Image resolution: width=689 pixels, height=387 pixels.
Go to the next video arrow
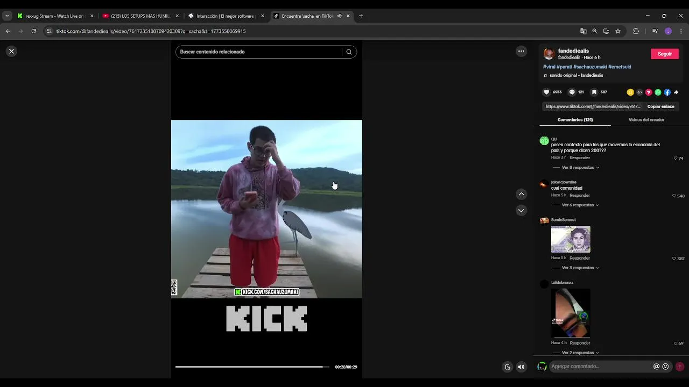pos(521,211)
